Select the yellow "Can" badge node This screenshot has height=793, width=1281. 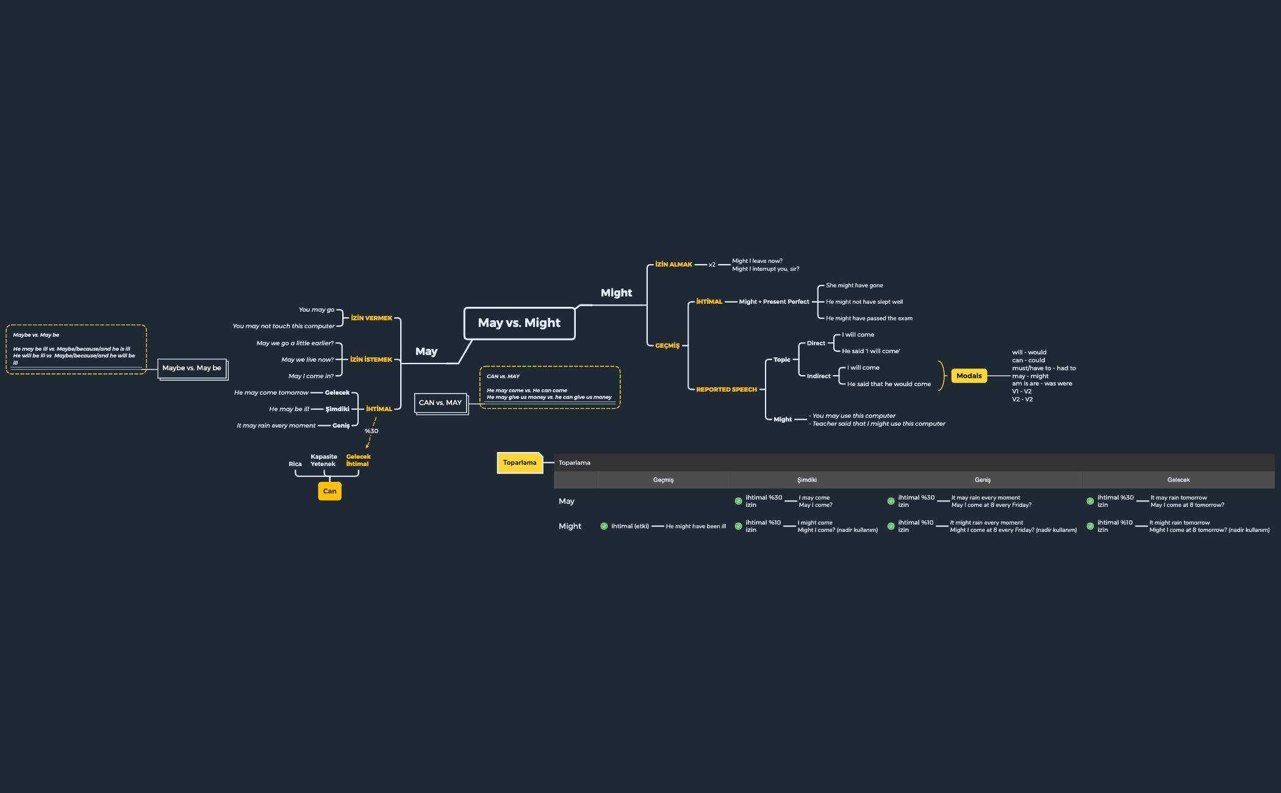(x=329, y=490)
